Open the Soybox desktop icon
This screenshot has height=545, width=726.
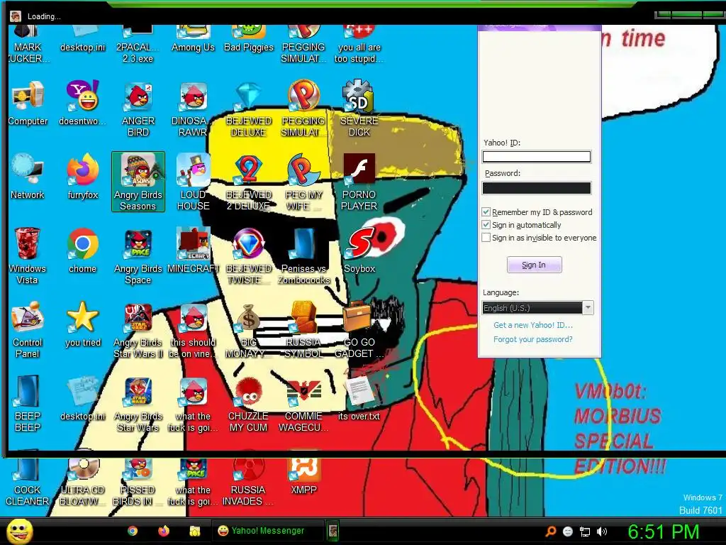click(359, 251)
